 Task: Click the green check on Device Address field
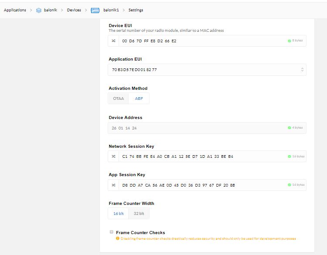(289, 128)
